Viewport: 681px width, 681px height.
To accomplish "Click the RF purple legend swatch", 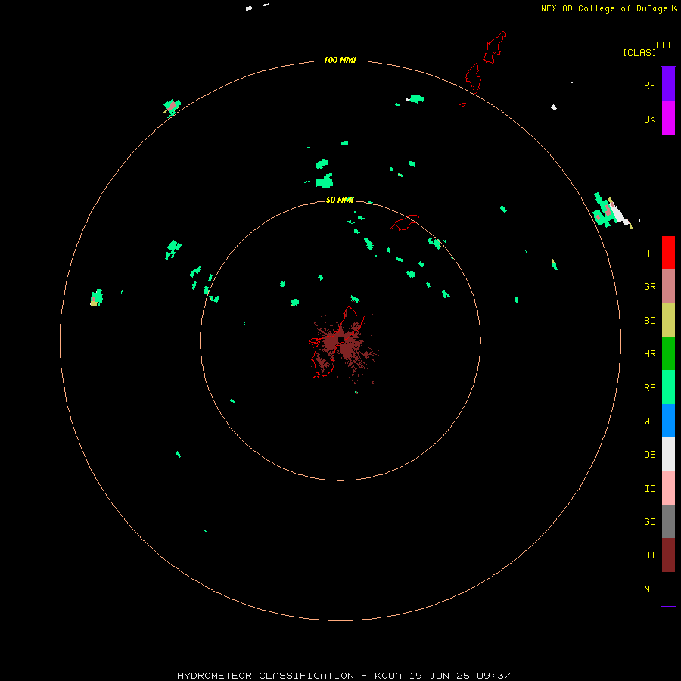I will 668,85.
